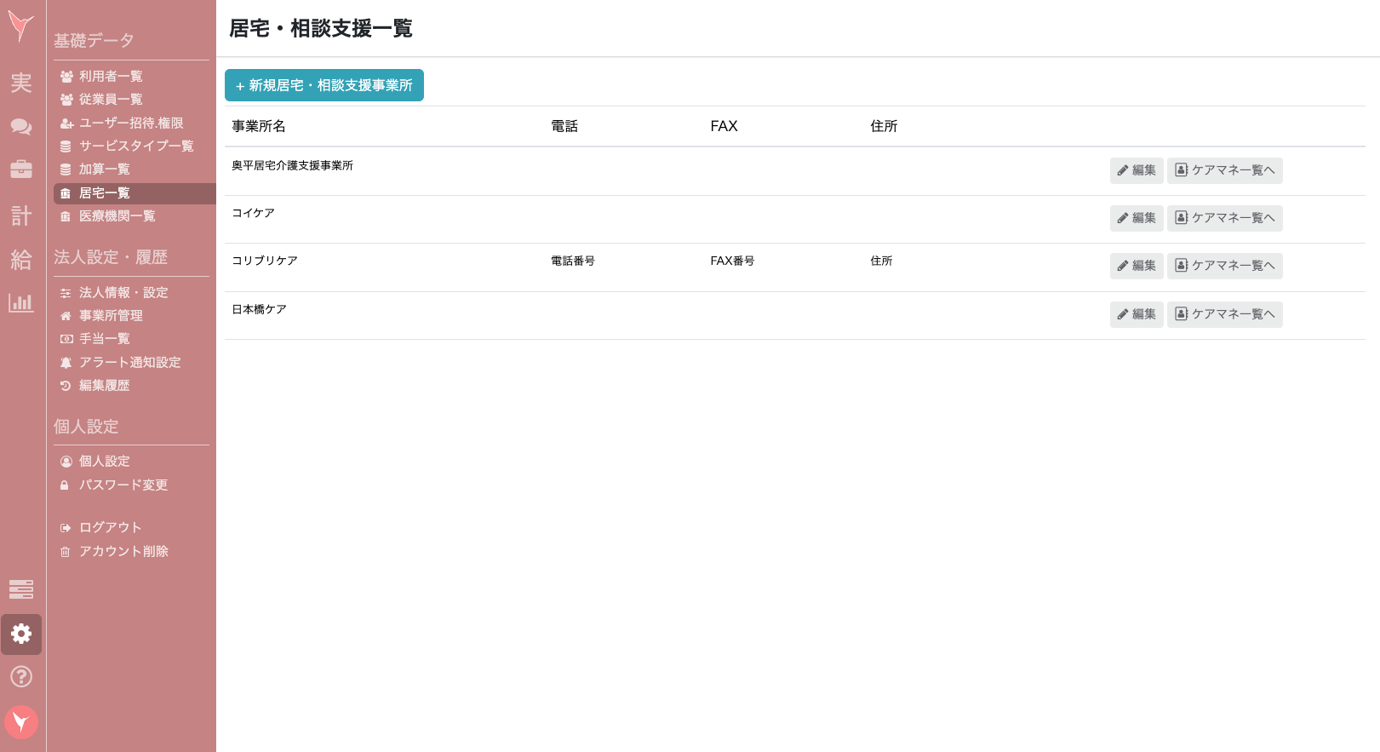Click the 事業所名 column header
Screen dimensions: 1380x752
tap(259, 126)
